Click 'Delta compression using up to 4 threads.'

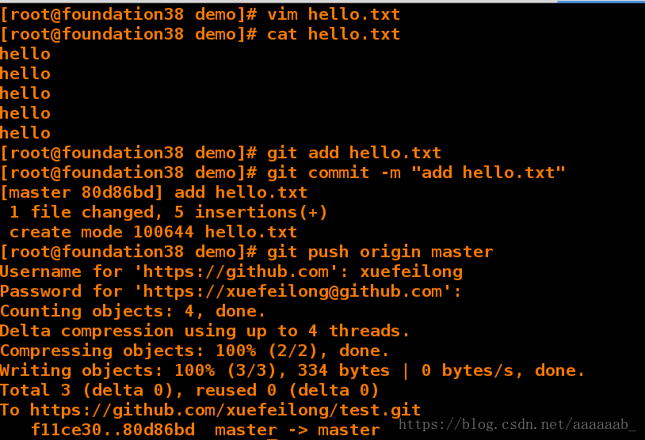(x=204, y=331)
